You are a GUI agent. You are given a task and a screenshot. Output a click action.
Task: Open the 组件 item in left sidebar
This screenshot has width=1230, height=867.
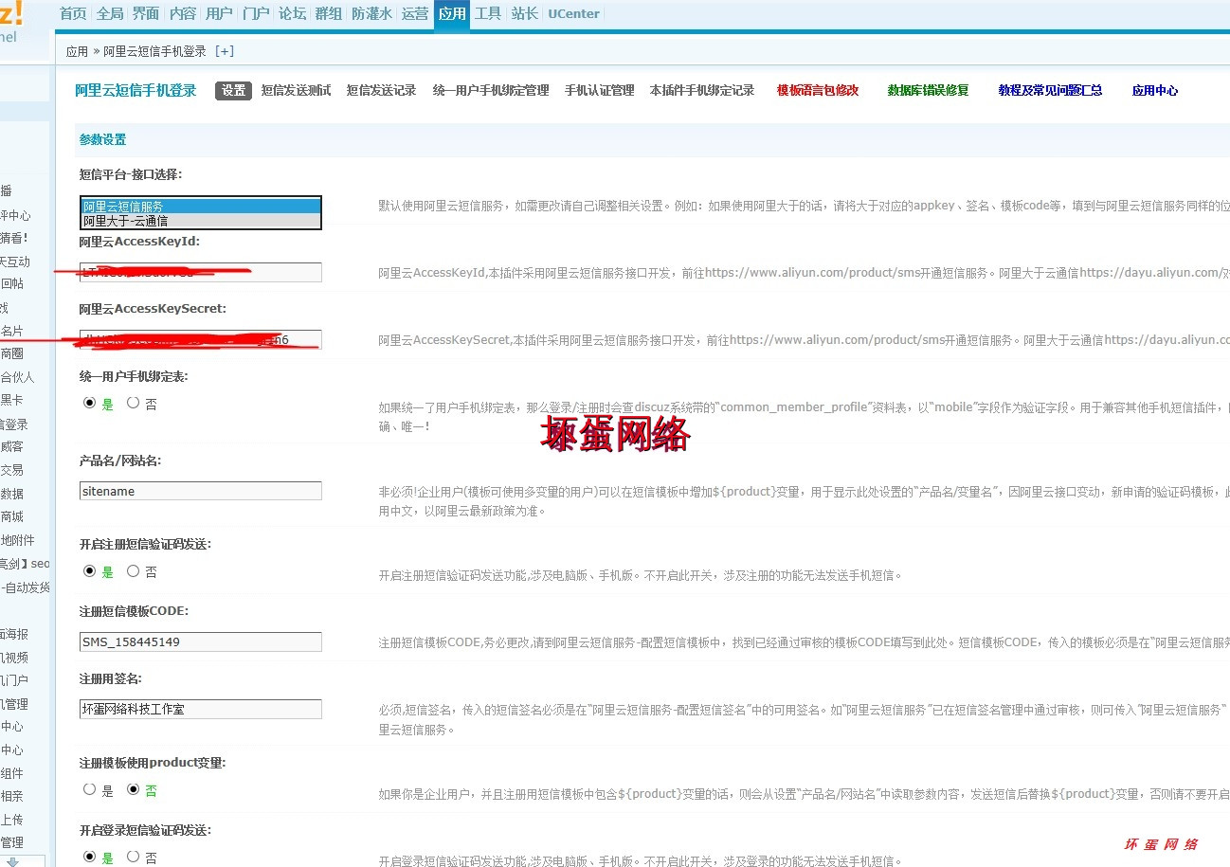[11, 773]
